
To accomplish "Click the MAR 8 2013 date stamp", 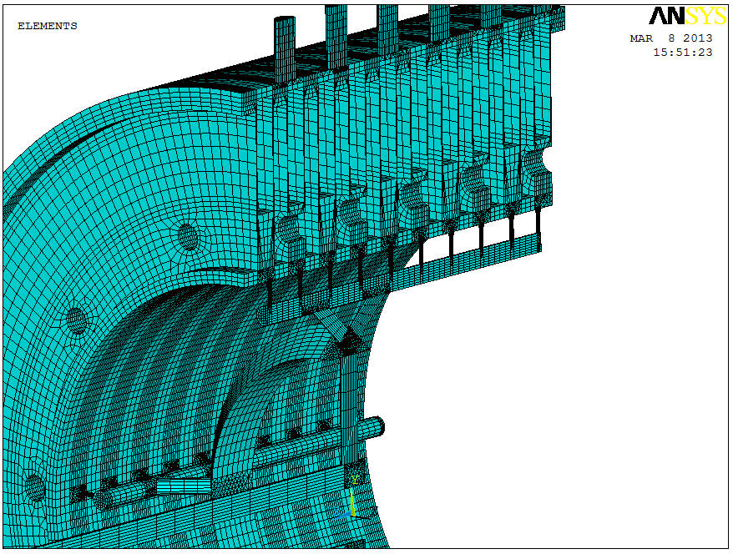I will coord(671,38).
